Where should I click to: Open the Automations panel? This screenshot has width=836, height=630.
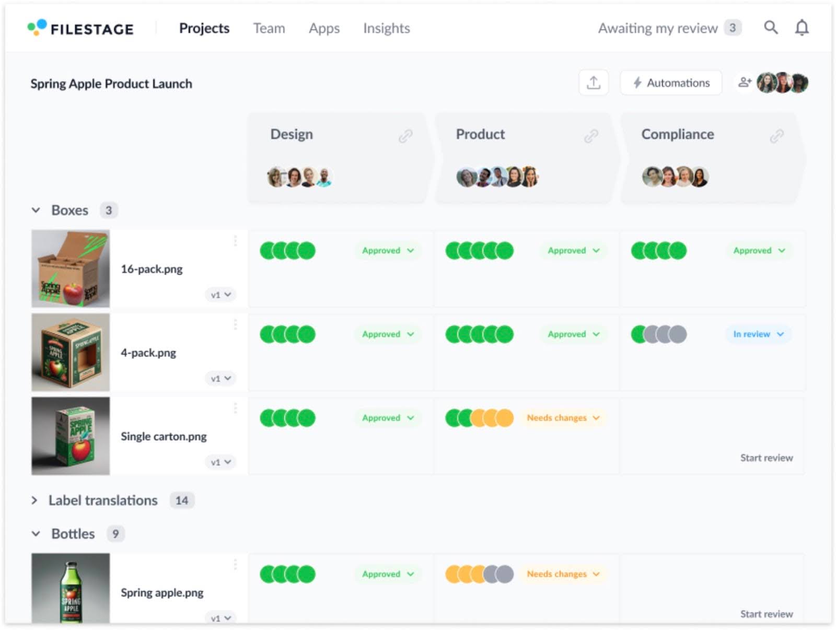[x=671, y=83]
